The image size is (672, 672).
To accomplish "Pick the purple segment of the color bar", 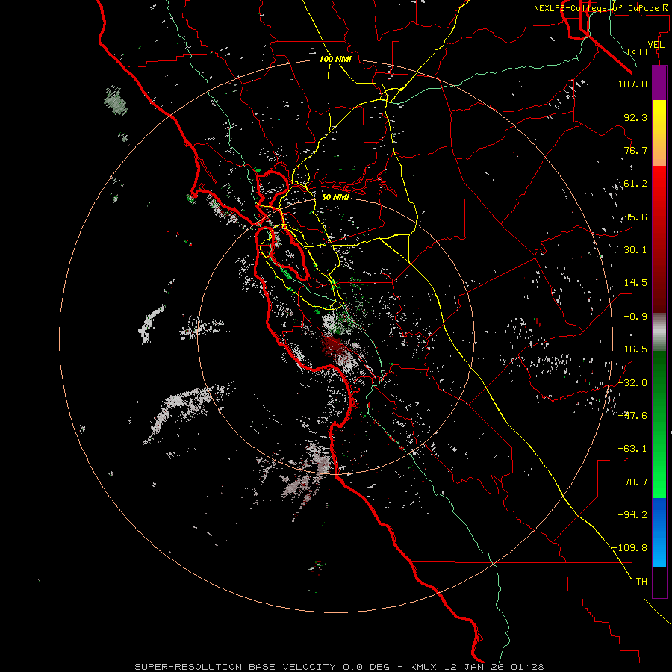I will coord(659,83).
